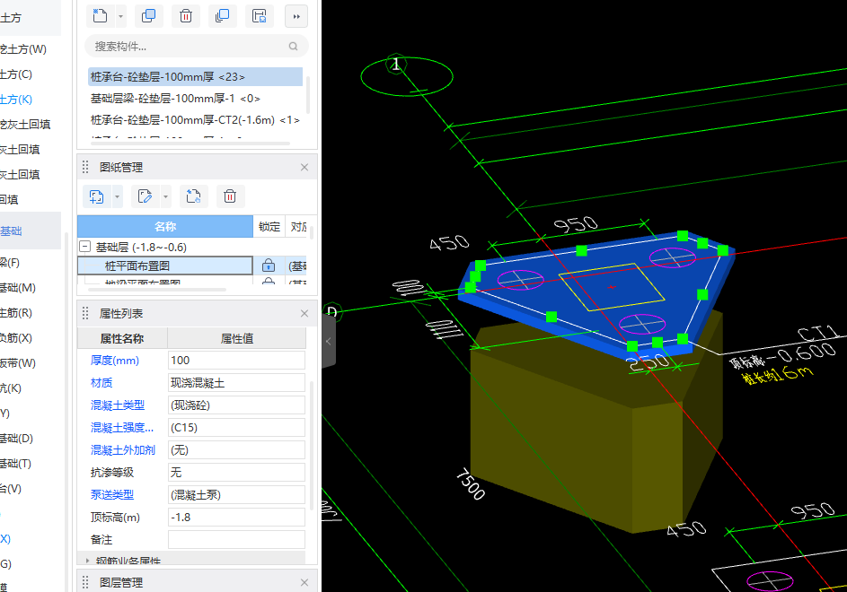Click the 混凝土类型 value field
Viewport: 847px width, 592px height.
click(236, 405)
